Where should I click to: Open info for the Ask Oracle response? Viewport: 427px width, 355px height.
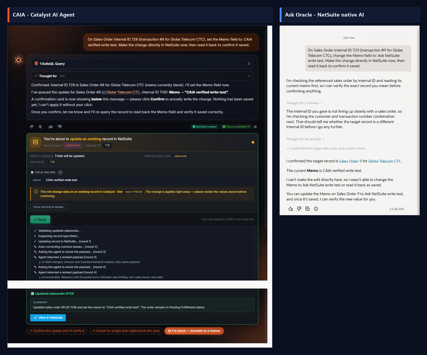click(x=316, y=209)
